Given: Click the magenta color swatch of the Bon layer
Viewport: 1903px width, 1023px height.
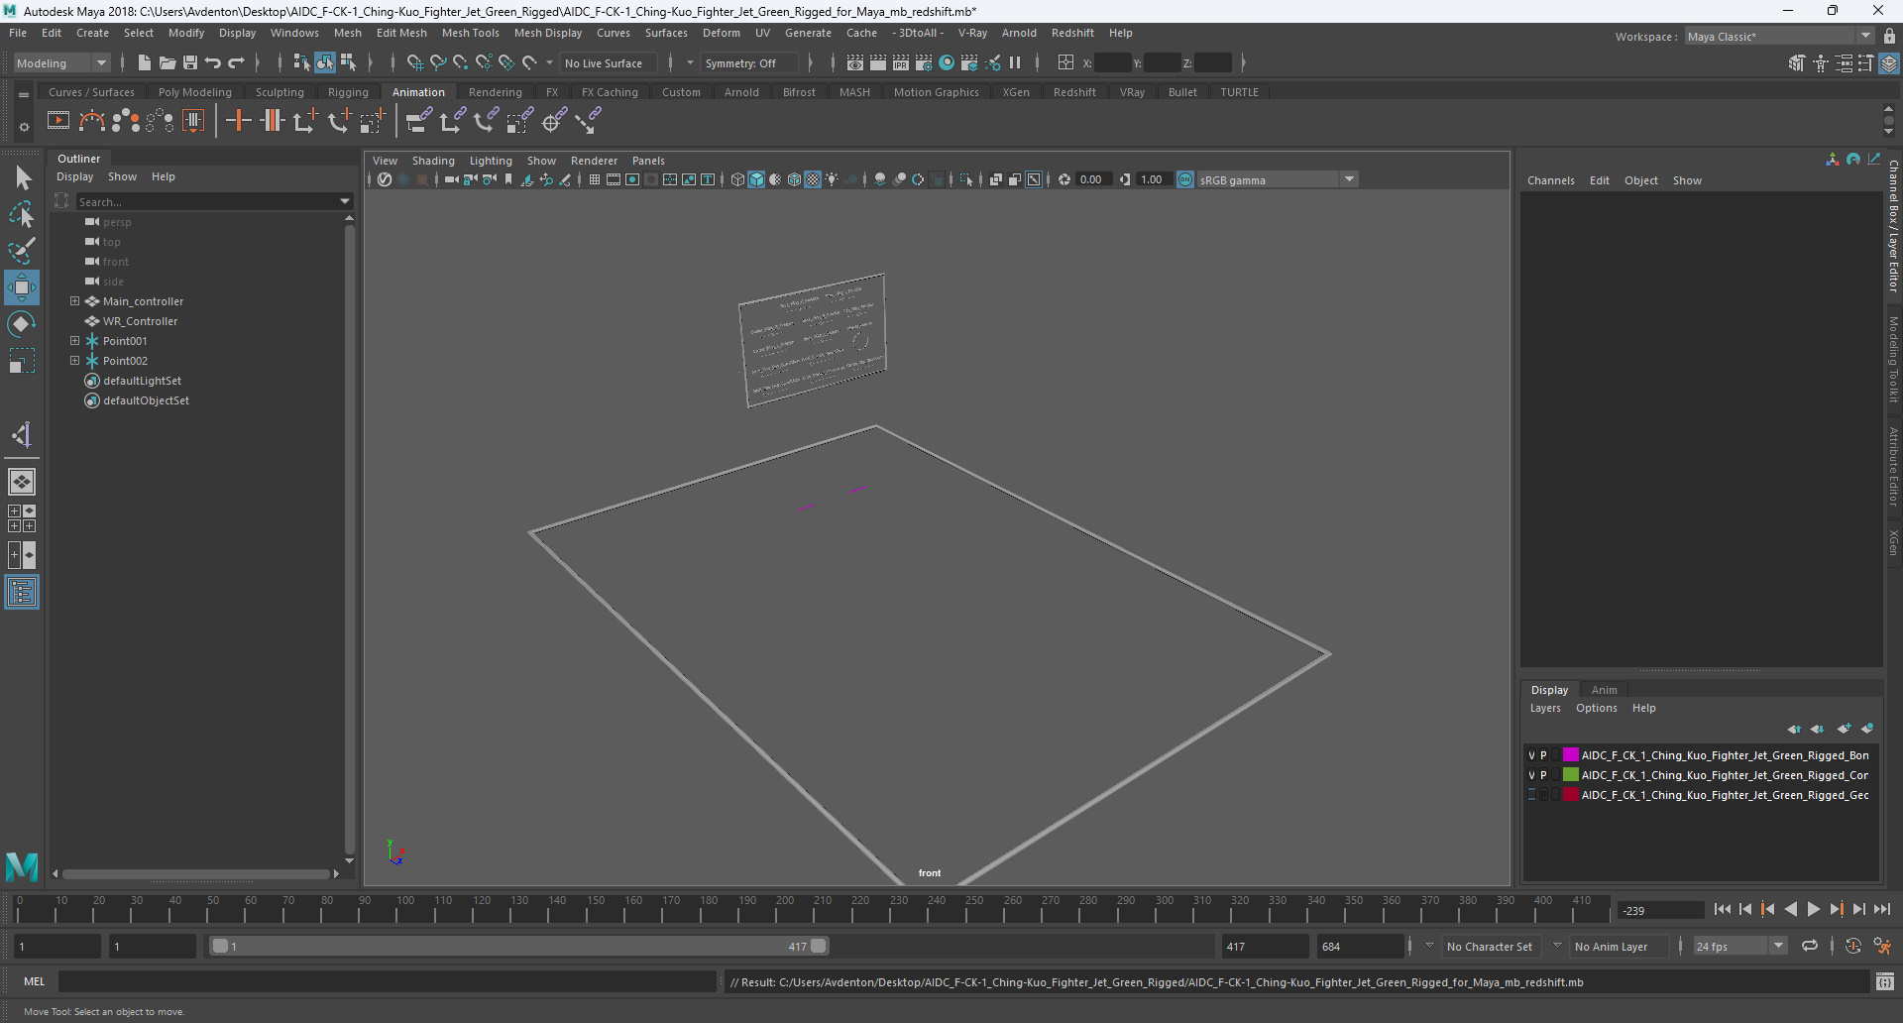Looking at the screenshot, I should 1571,755.
